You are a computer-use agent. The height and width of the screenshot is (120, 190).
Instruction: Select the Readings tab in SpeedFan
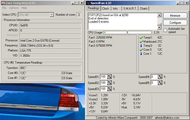point(94,8)
